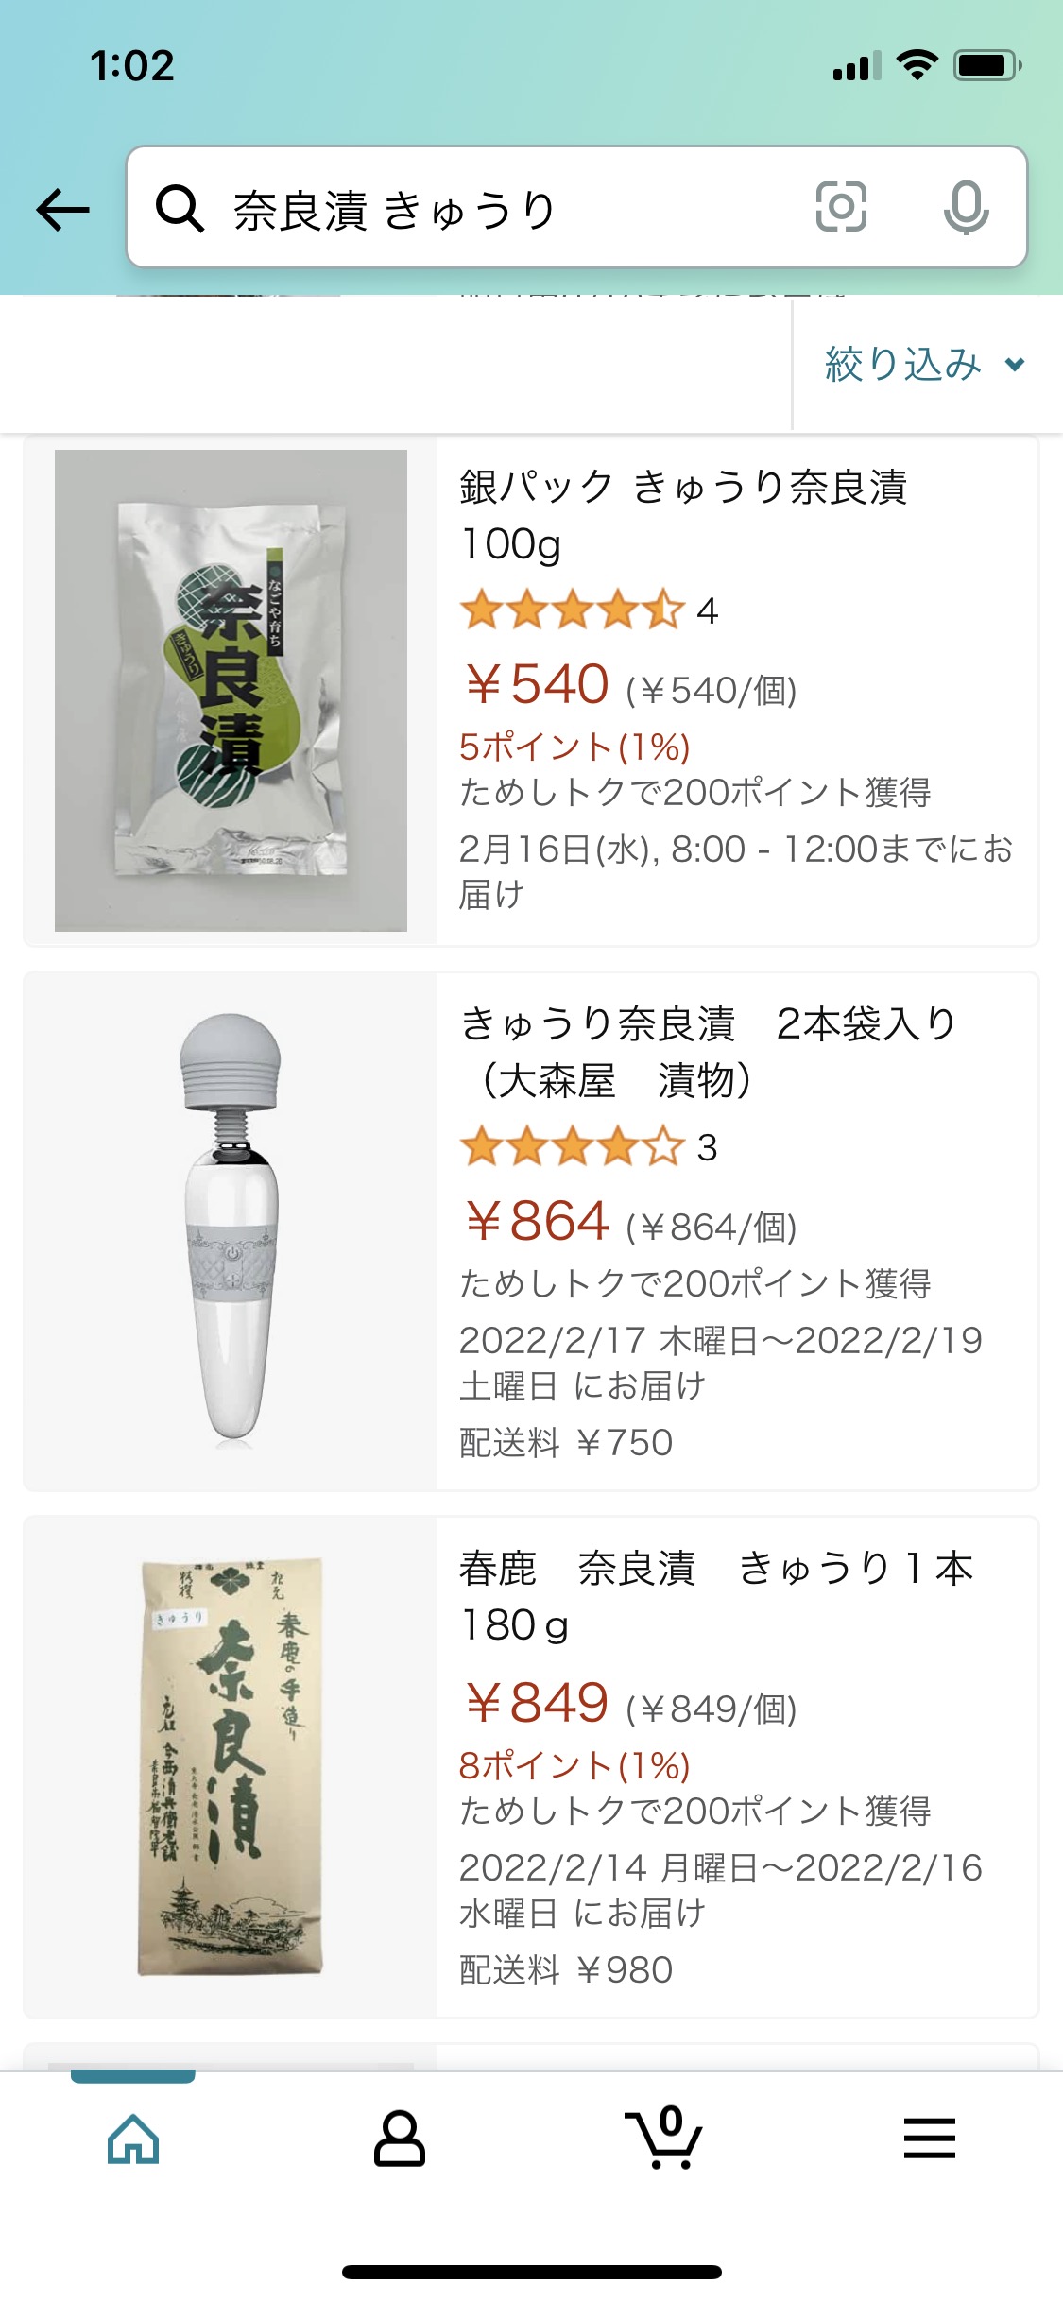Tap the silver pack 奈良漬 product image
Viewport: 1063px width, 2302px height.
click(231, 691)
